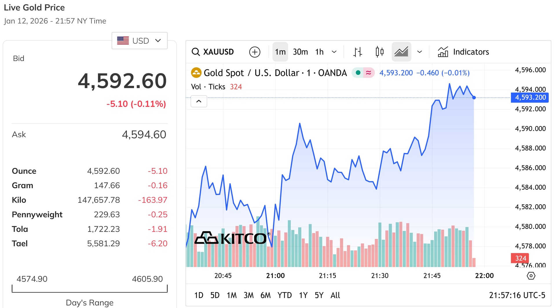Select the bars chart style icon
556x308 pixels.
pyautogui.click(x=358, y=52)
